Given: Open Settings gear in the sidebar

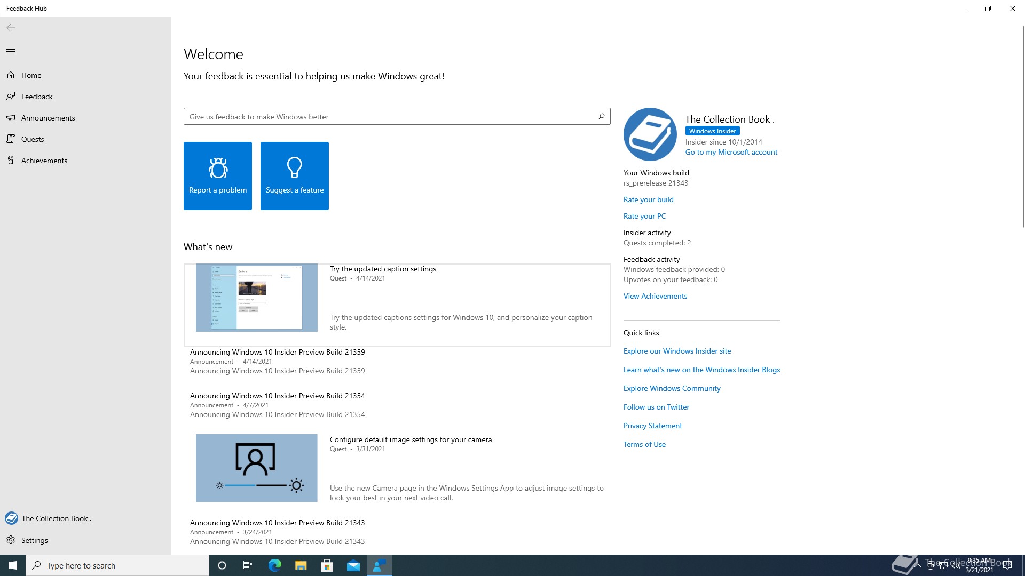Looking at the screenshot, I should (11, 540).
